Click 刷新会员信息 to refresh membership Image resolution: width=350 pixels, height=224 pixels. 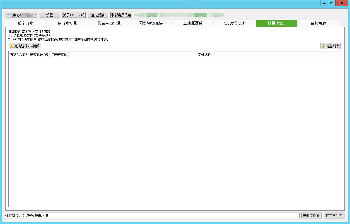[121, 15]
